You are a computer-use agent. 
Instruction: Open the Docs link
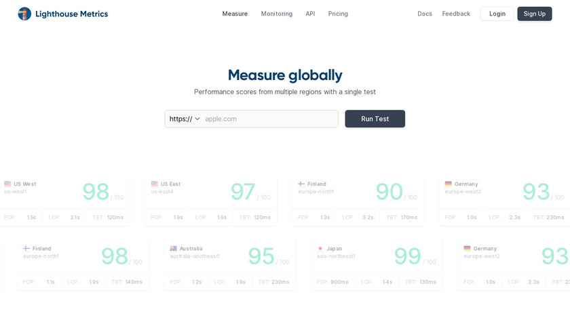coord(425,14)
